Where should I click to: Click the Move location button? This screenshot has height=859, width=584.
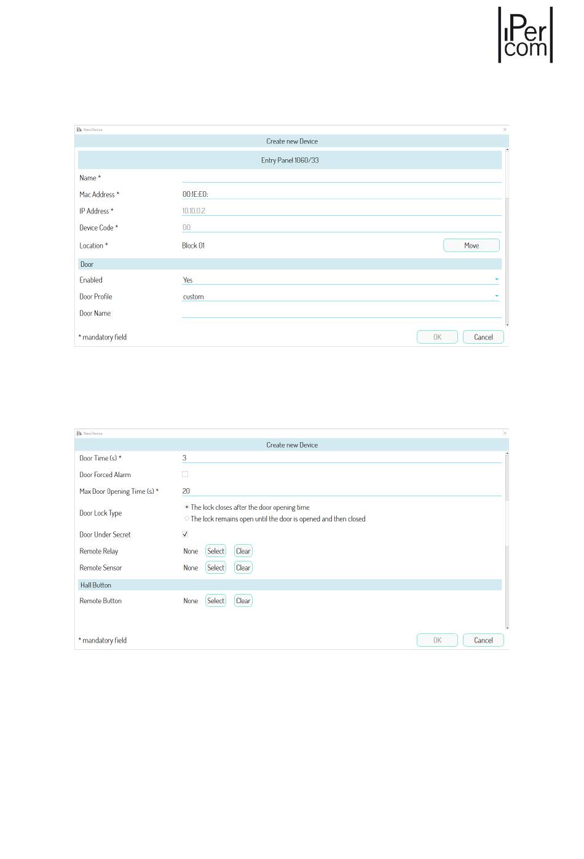[x=472, y=245]
